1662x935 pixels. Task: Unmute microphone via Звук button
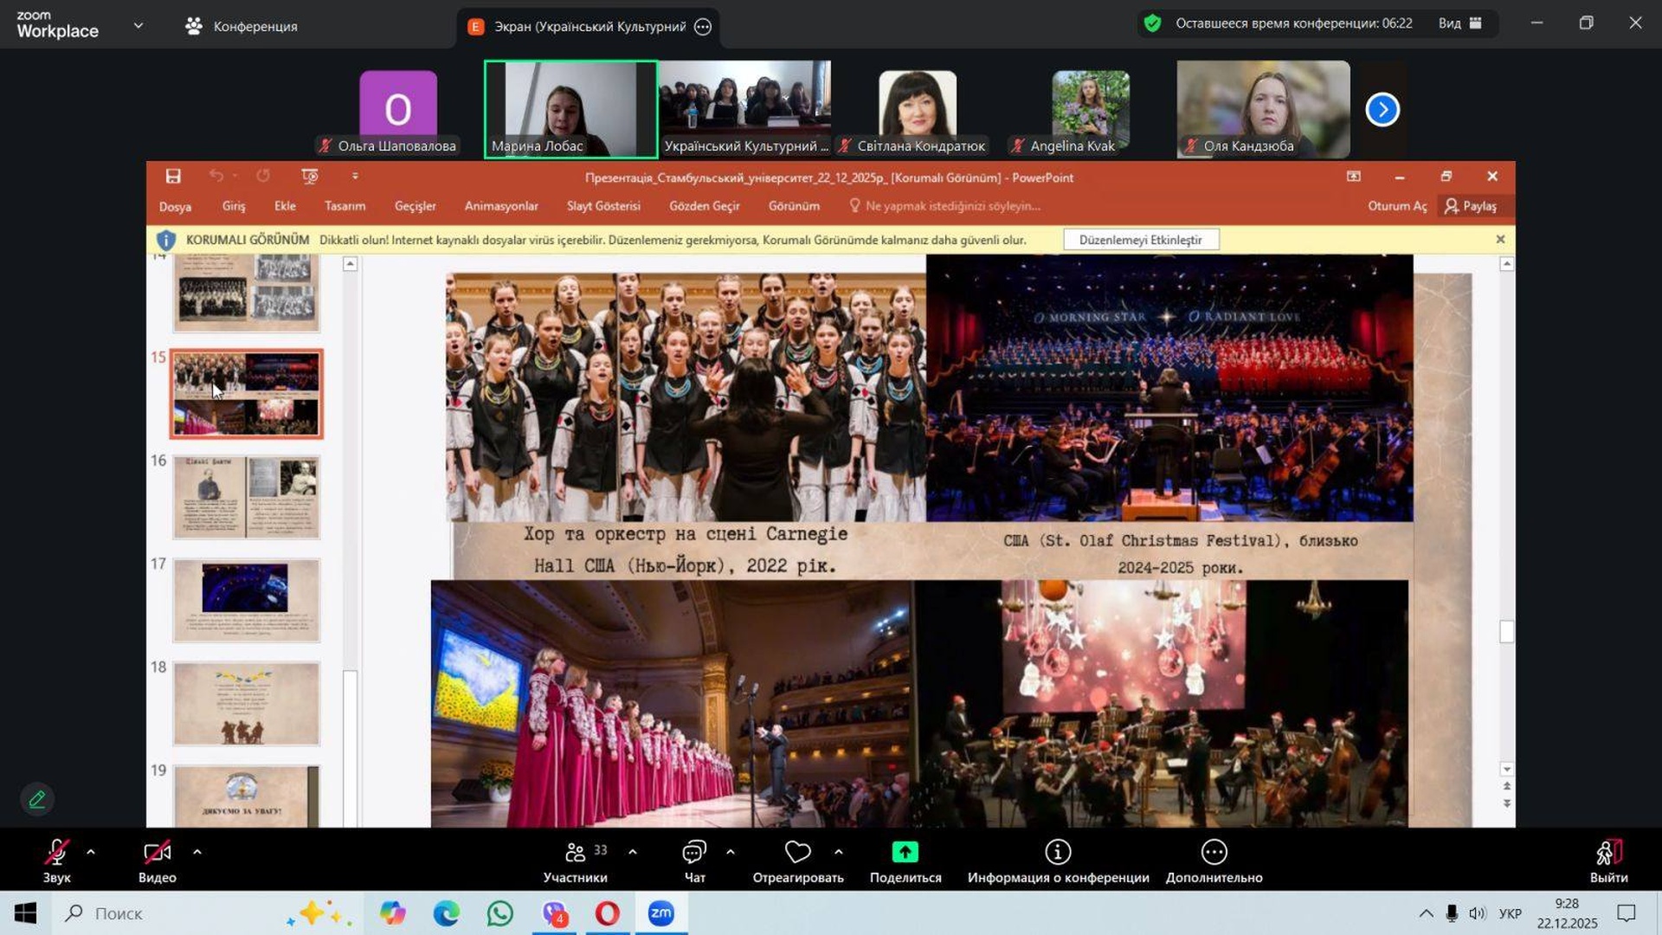coord(56,853)
